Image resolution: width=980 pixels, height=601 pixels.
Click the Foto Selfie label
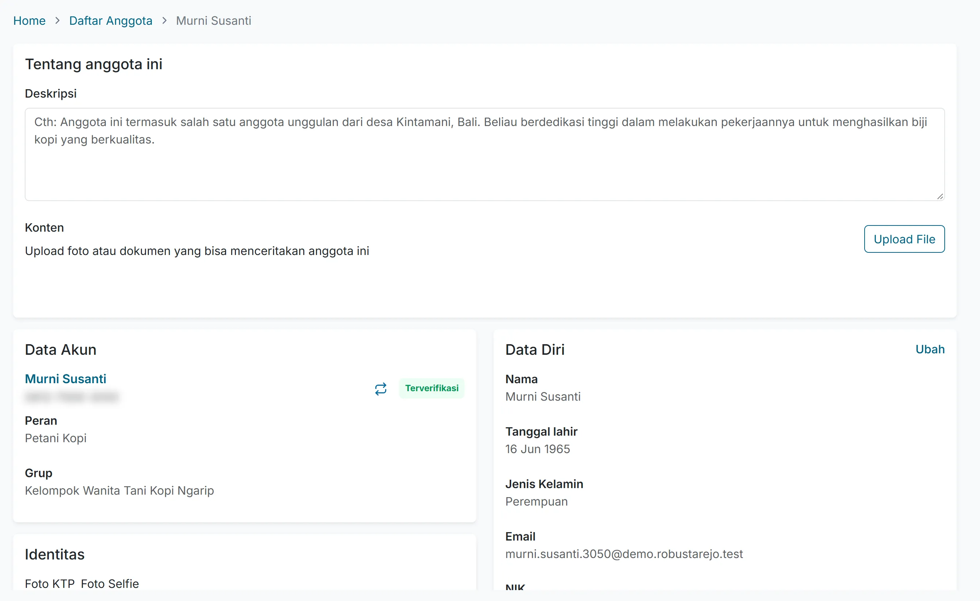click(x=110, y=584)
